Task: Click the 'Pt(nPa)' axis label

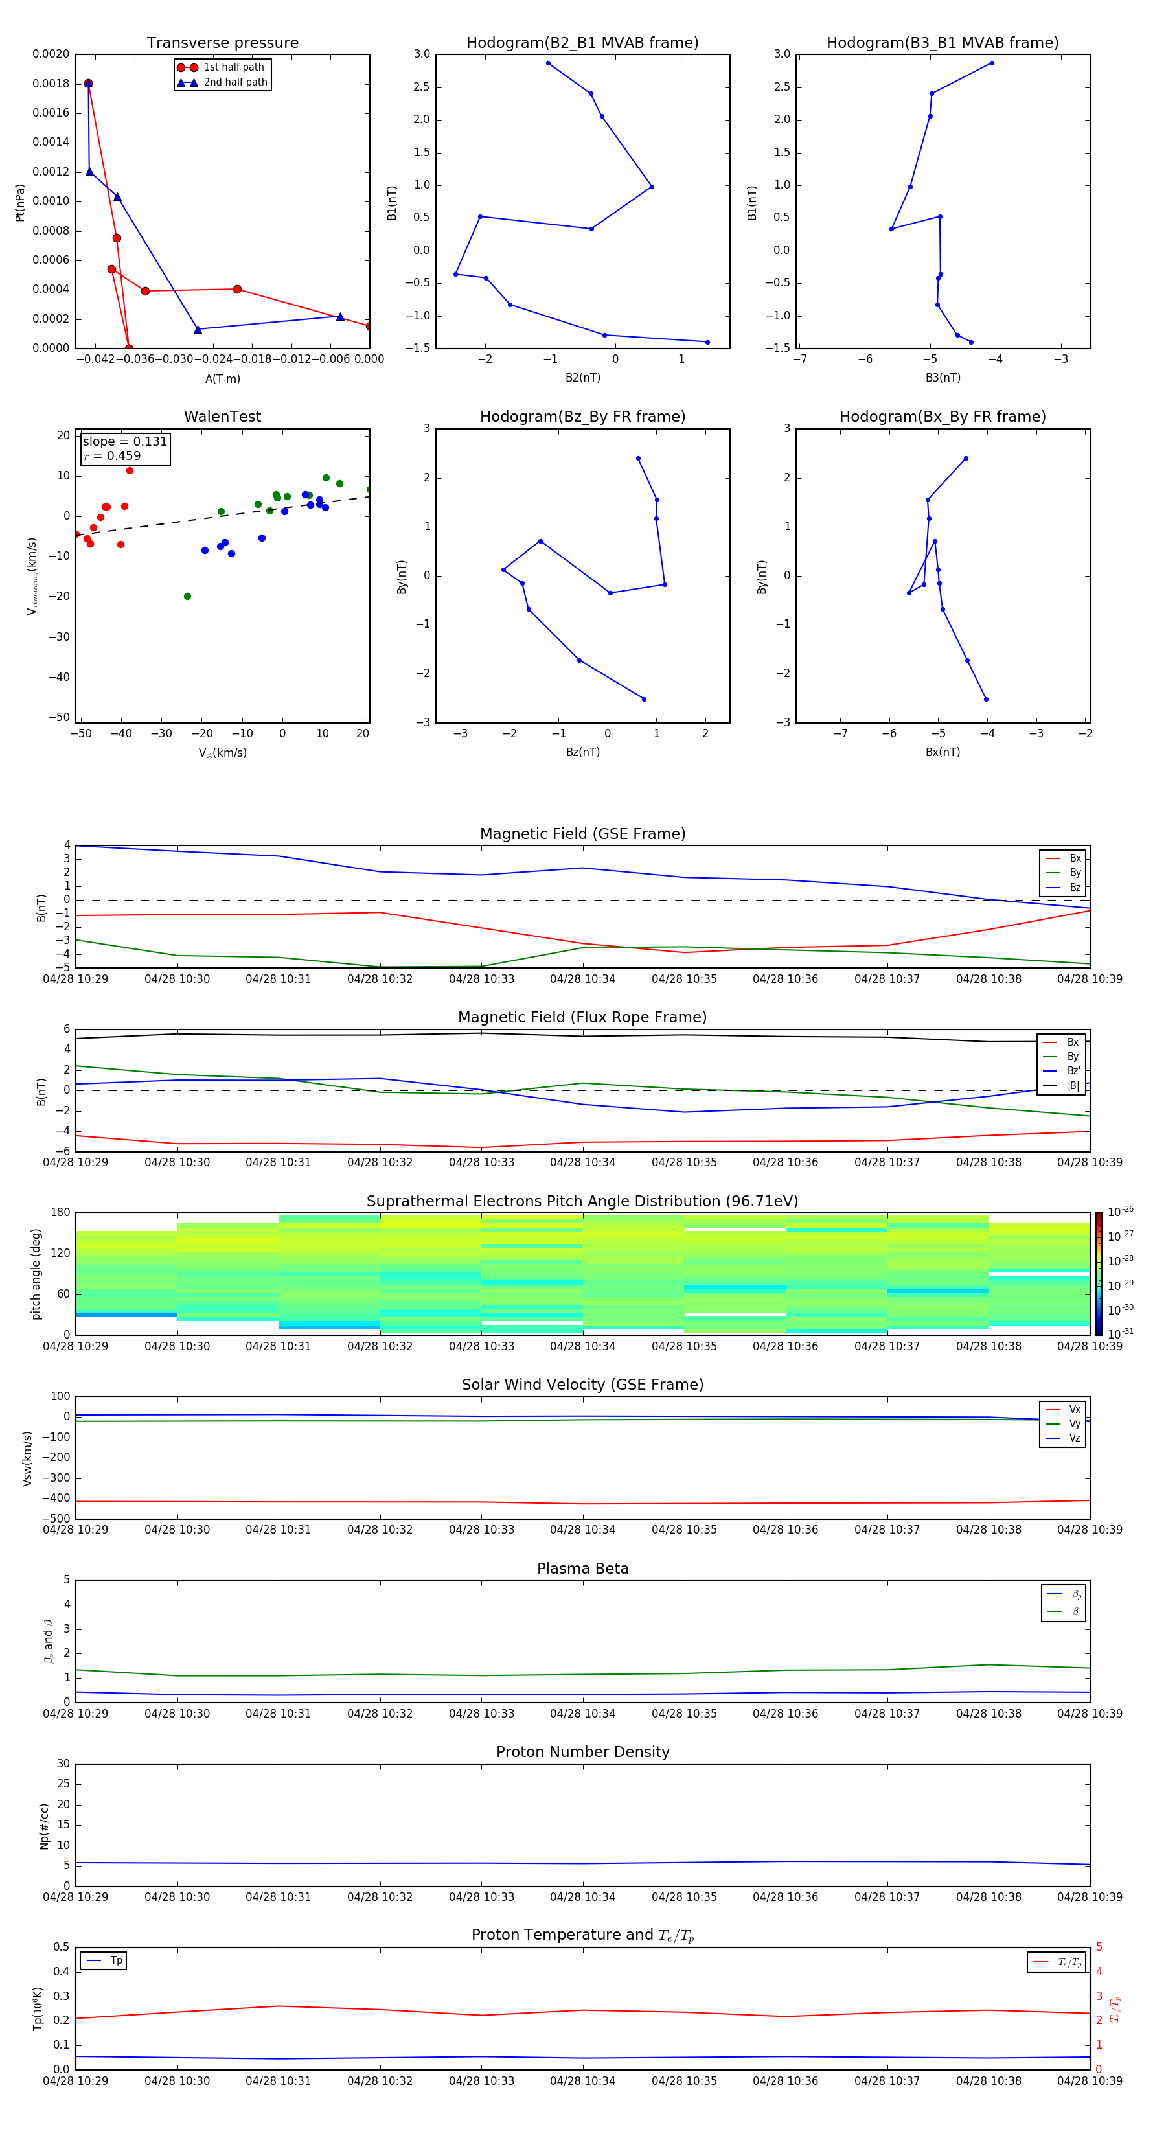Action: [20, 203]
